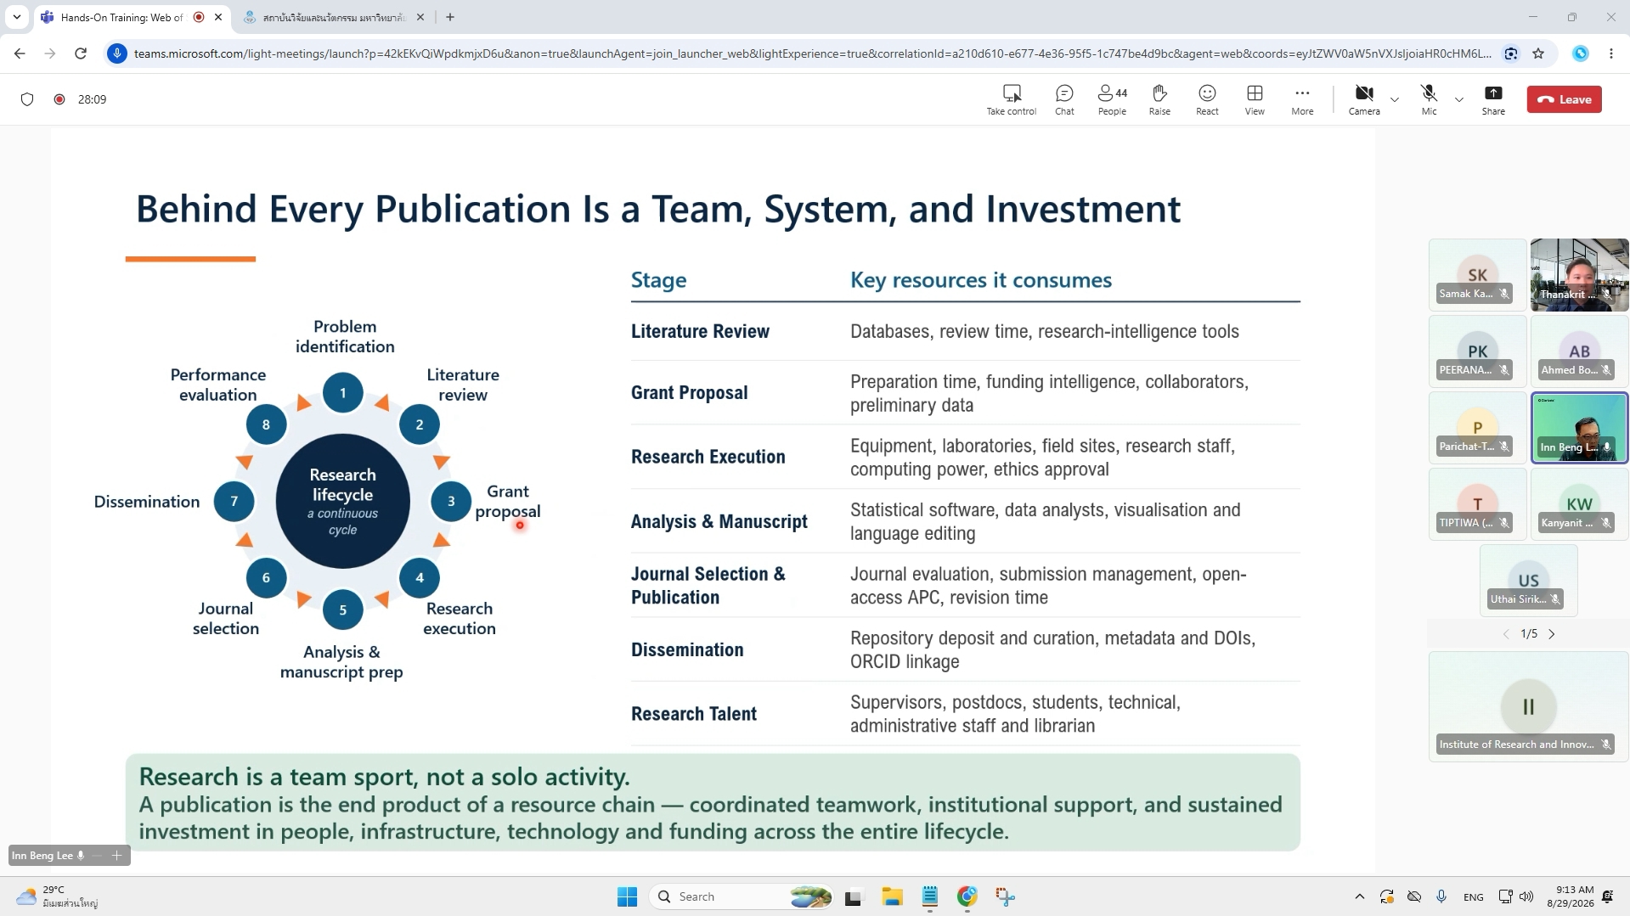Raise your hand in the meeting

pos(1159,99)
